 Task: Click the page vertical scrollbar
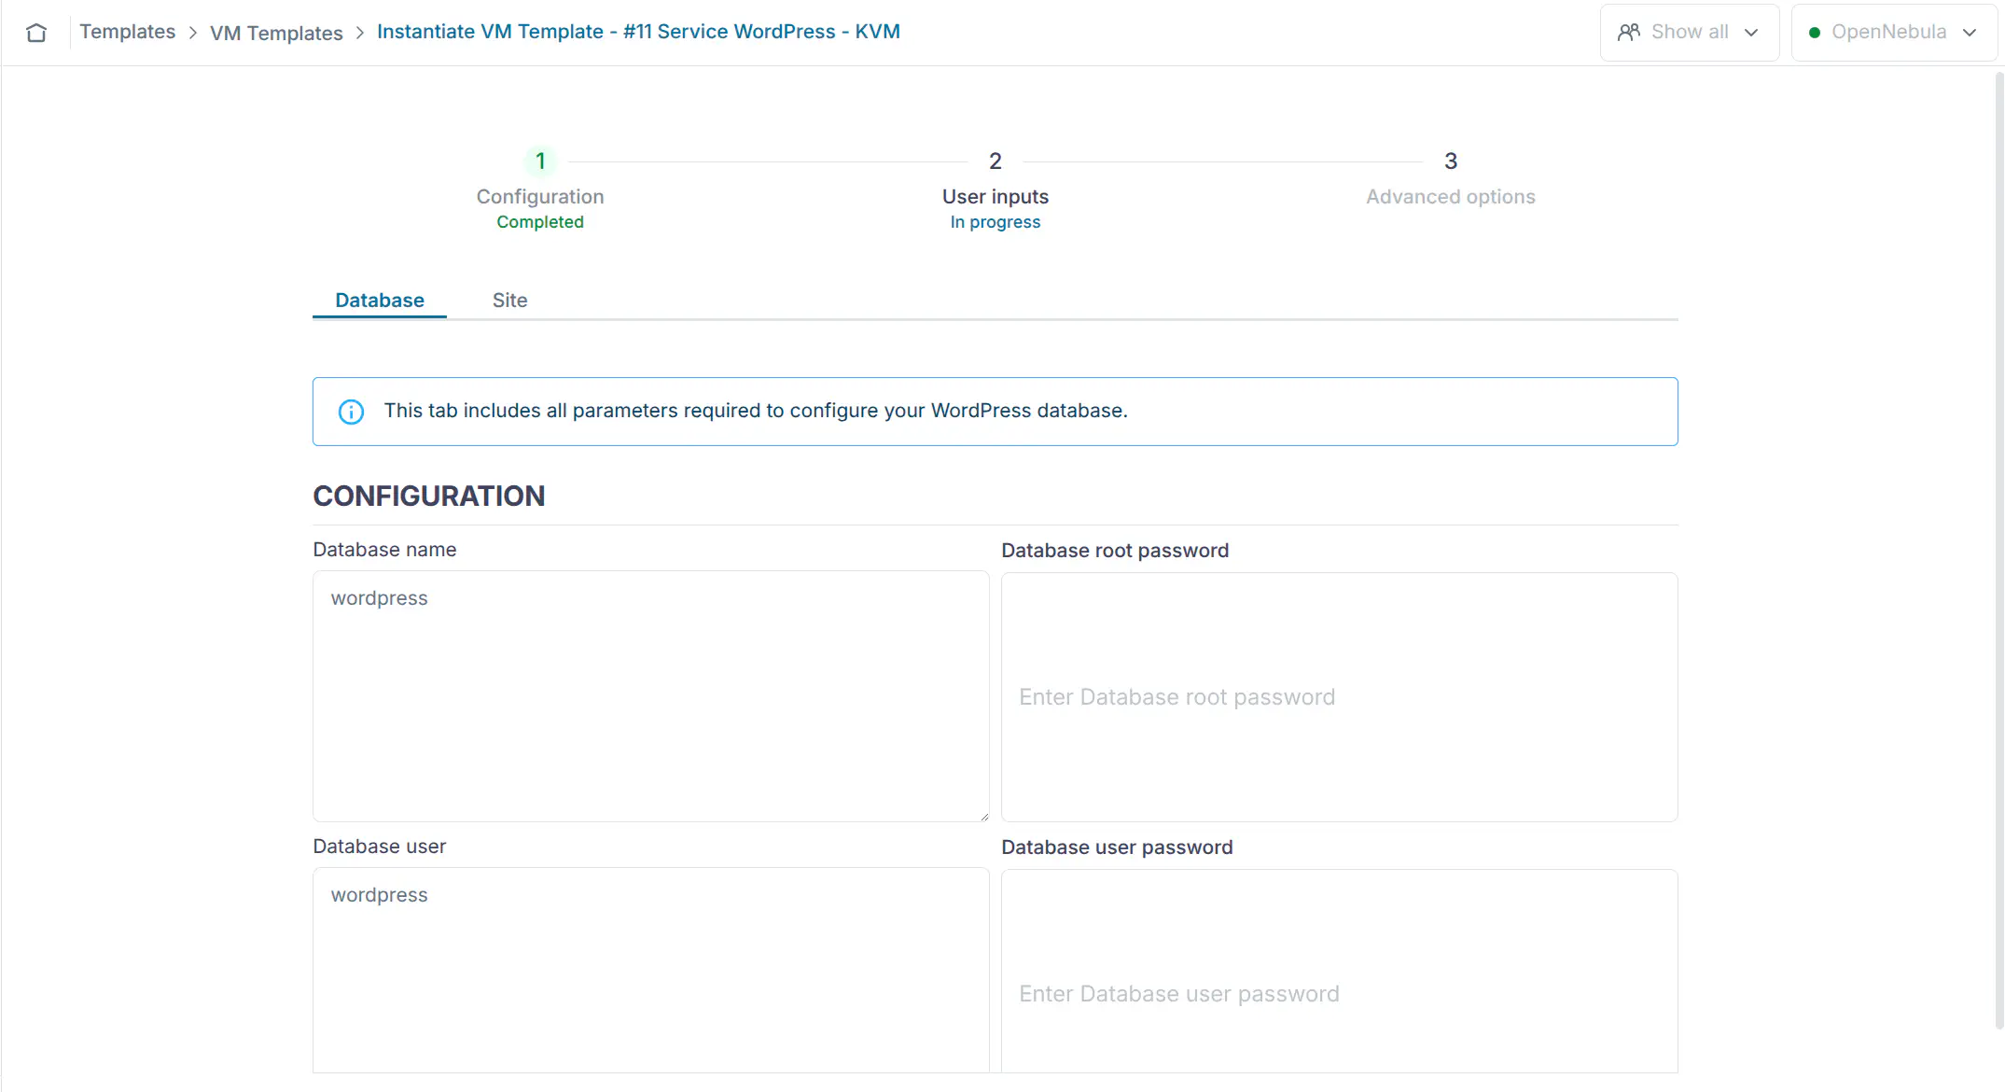pos(1998,551)
